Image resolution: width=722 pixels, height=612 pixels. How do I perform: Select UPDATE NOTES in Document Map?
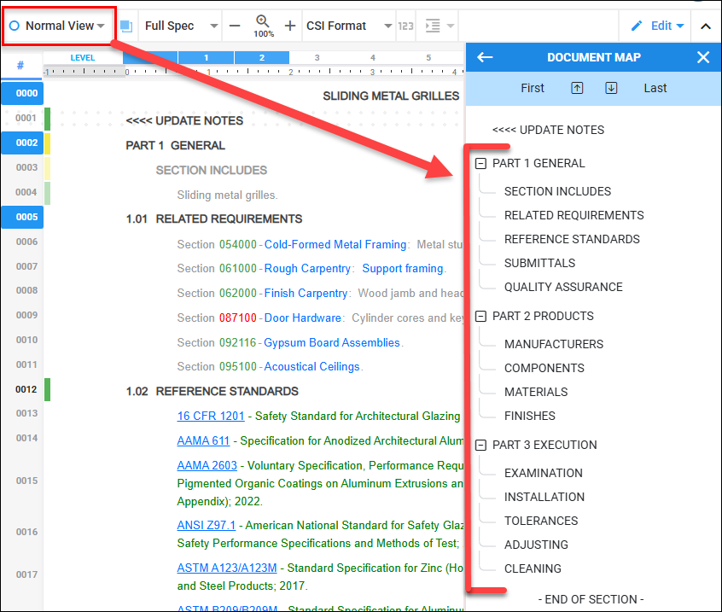[548, 130]
